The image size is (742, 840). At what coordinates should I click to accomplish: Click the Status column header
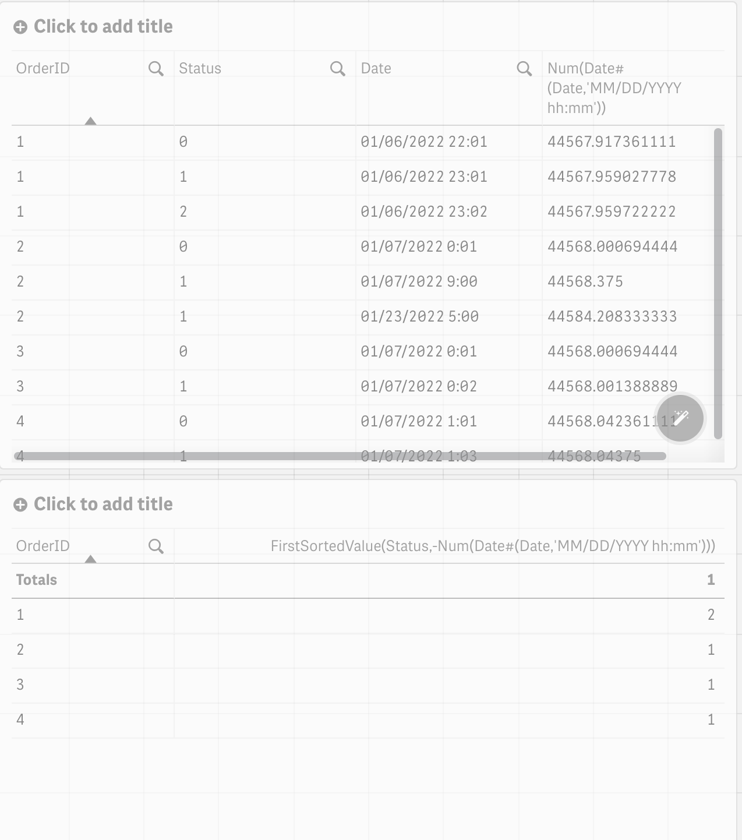pos(200,69)
